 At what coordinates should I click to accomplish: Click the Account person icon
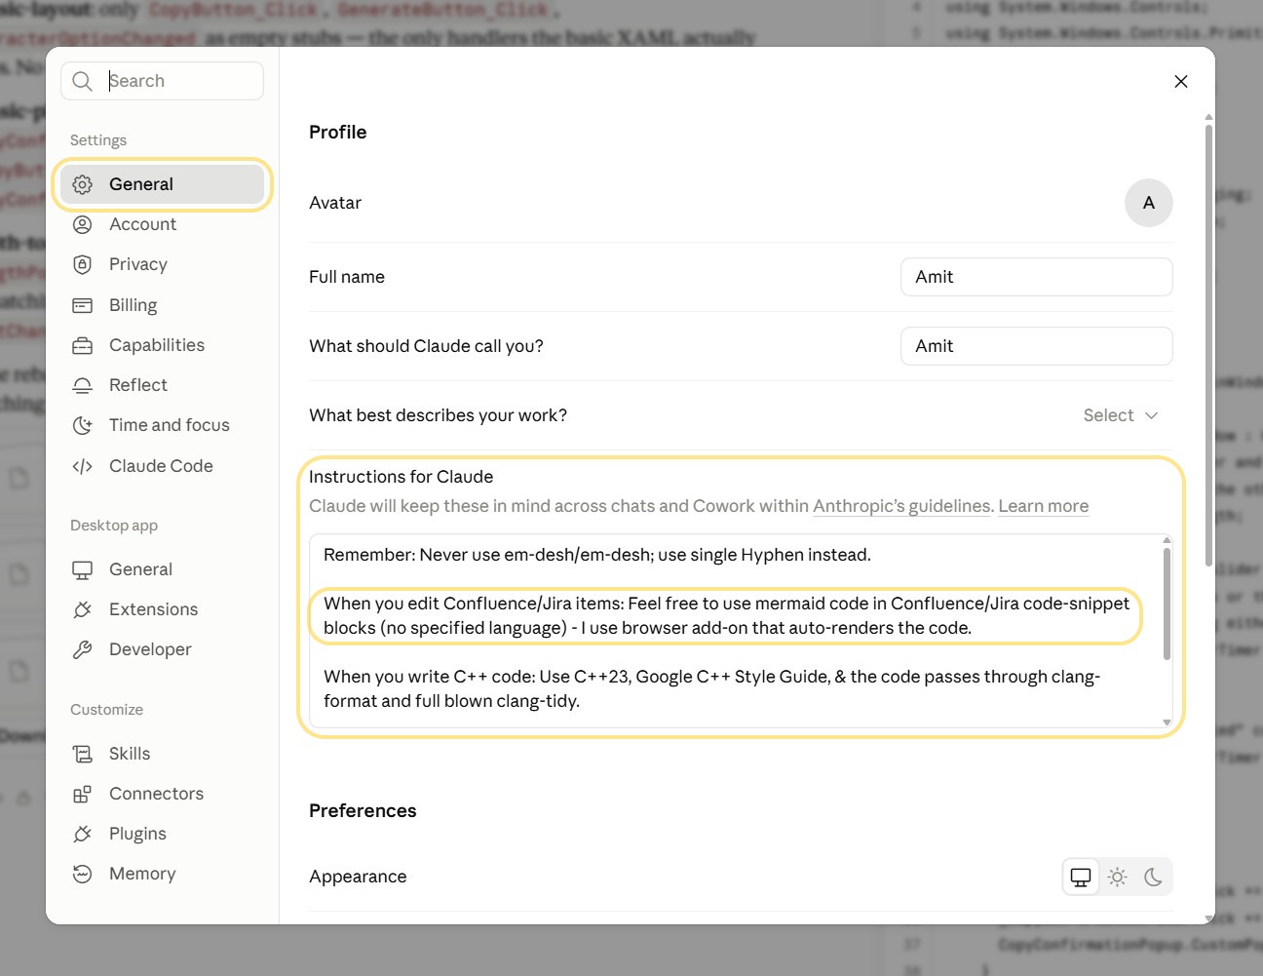[x=83, y=224]
